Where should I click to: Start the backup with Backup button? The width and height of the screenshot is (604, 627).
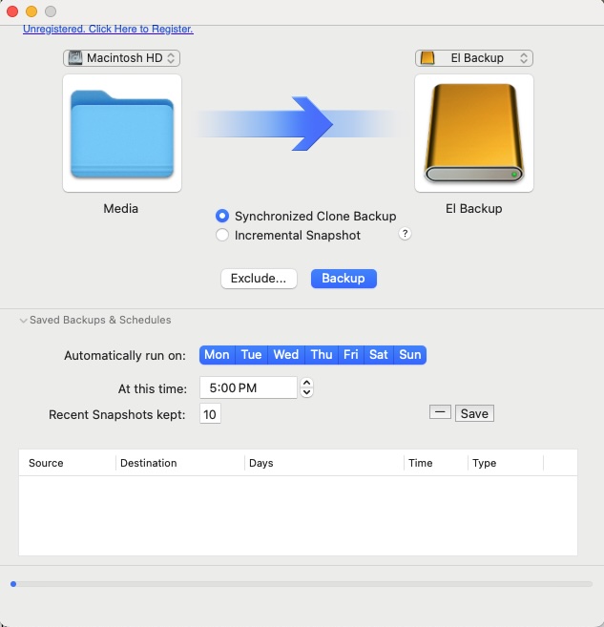pyautogui.click(x=344, y=279)
